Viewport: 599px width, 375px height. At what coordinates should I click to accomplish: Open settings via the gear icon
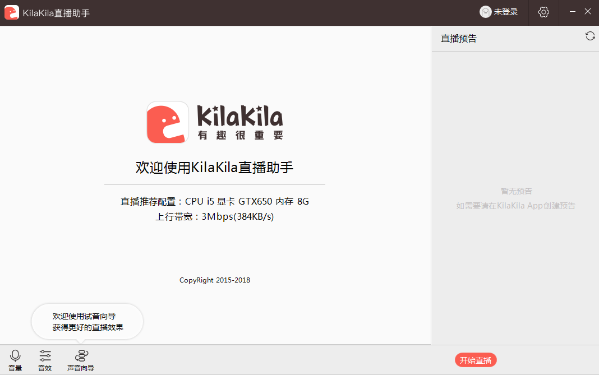[543, 12]
